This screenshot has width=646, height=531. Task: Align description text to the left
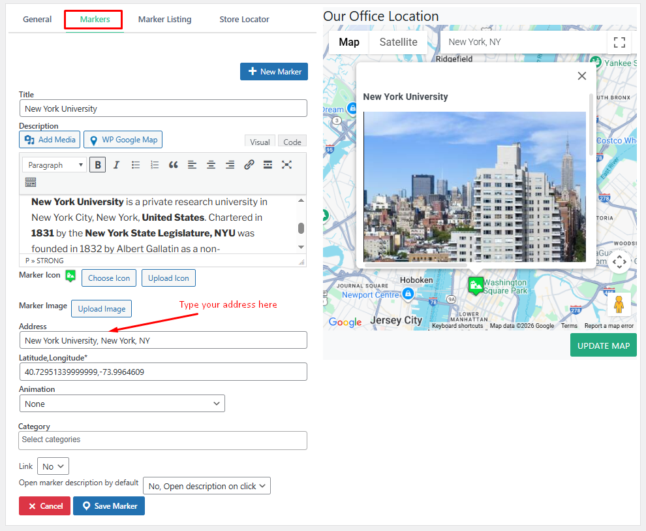tap(192, 165)
